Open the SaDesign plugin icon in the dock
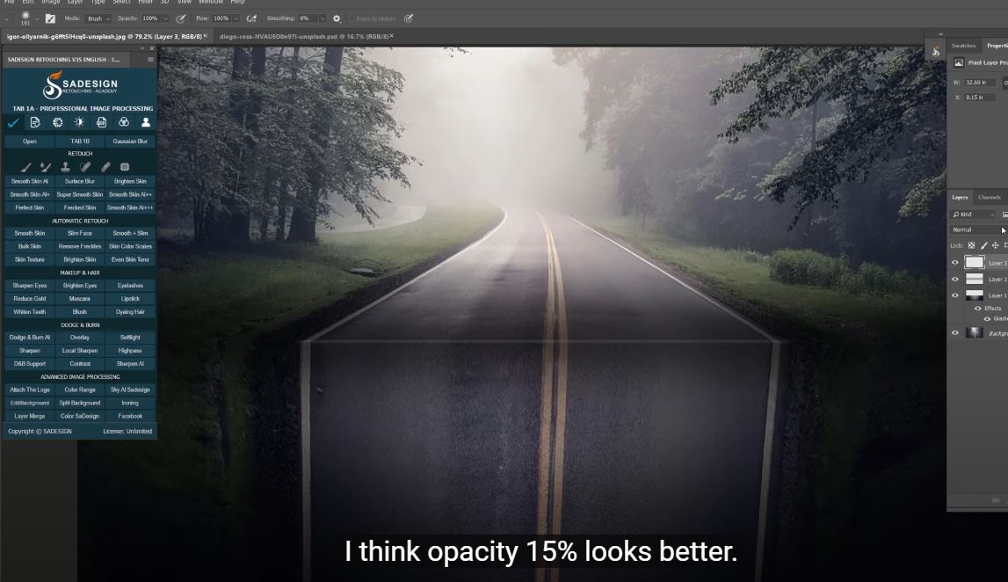This screenshot has width=1008, height=582. (x=936, y=51)
